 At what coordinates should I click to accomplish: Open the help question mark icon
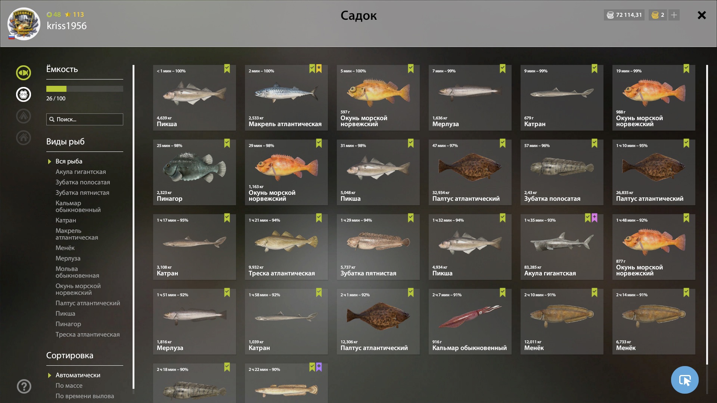click(x=24, y=386)
